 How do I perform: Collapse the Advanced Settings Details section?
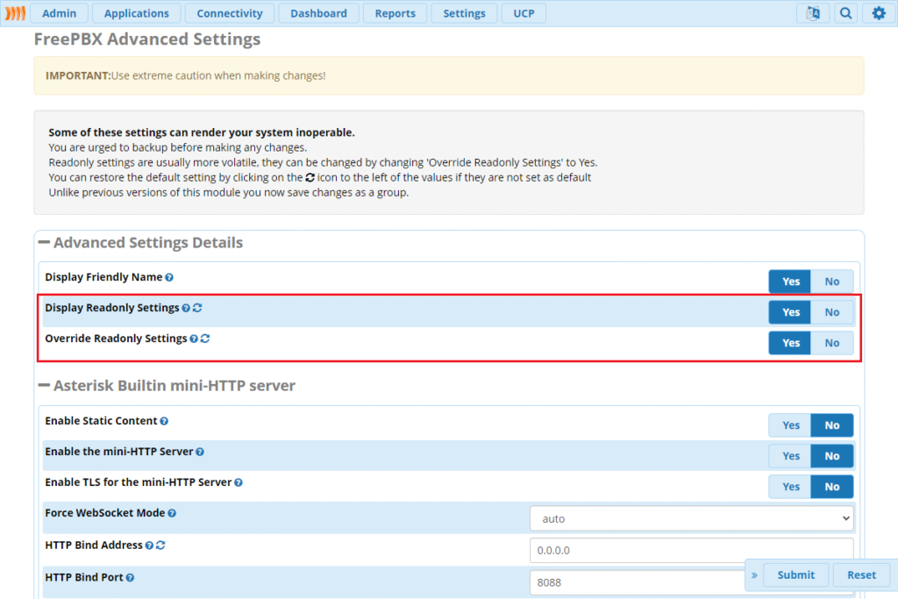(44, 243)
